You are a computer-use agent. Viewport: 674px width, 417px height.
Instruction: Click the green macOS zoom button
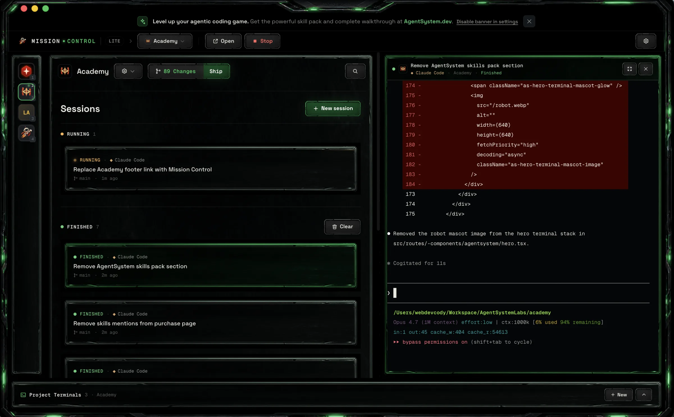(x=45, y=8)
